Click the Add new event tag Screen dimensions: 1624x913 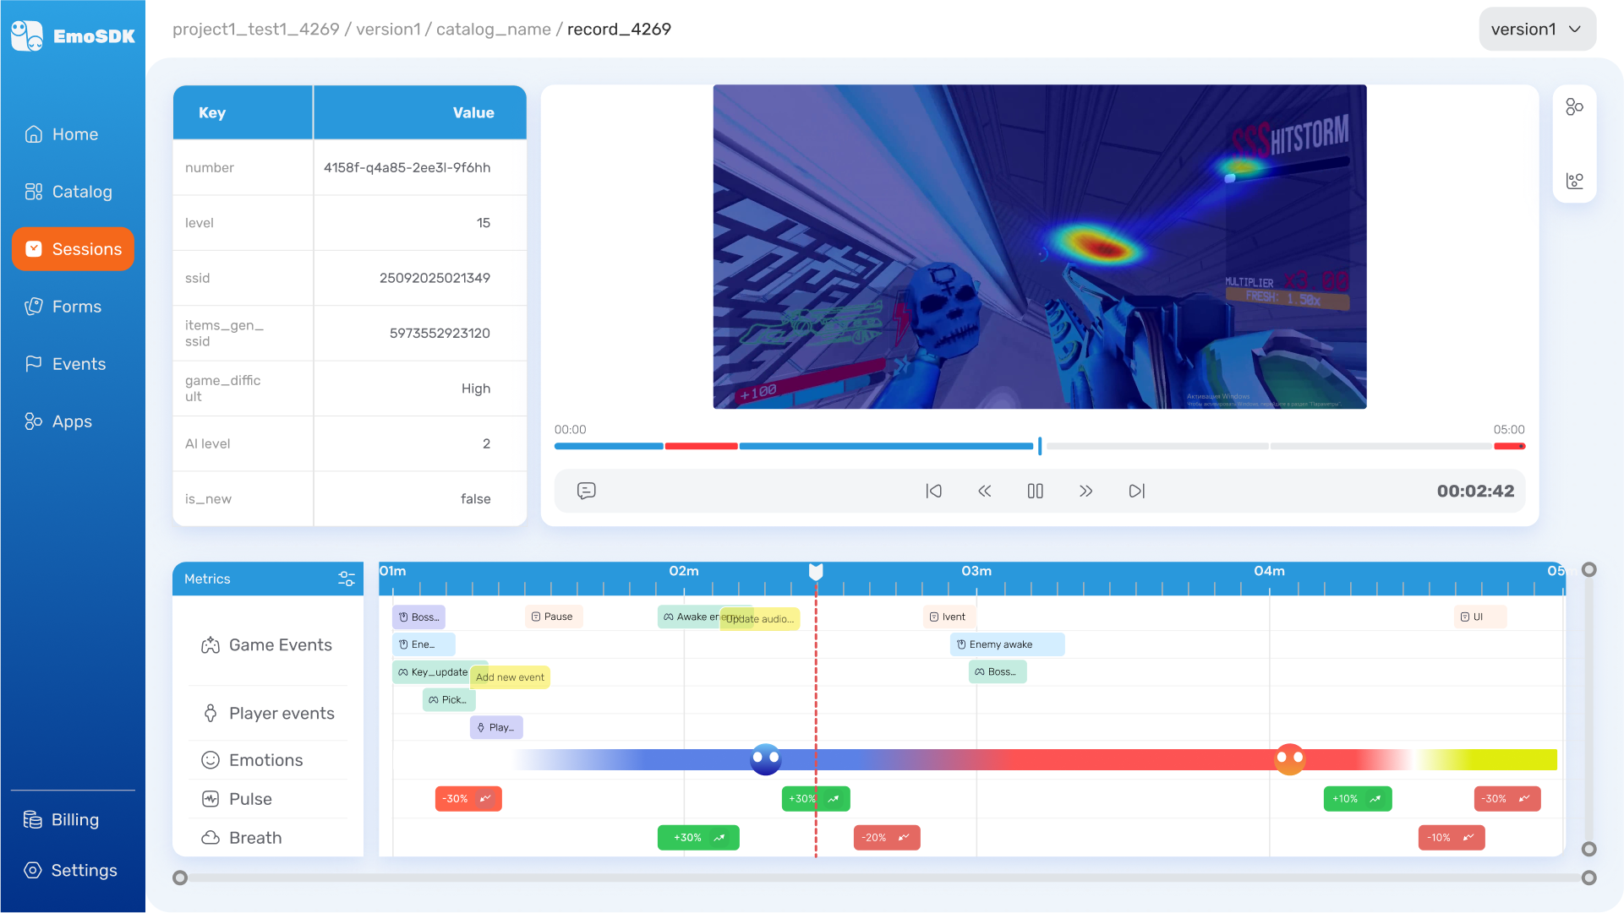(x=510, y=677)
